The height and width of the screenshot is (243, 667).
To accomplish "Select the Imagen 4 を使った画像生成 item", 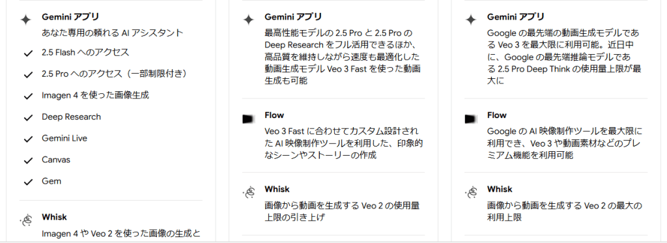I will [95, 95].
